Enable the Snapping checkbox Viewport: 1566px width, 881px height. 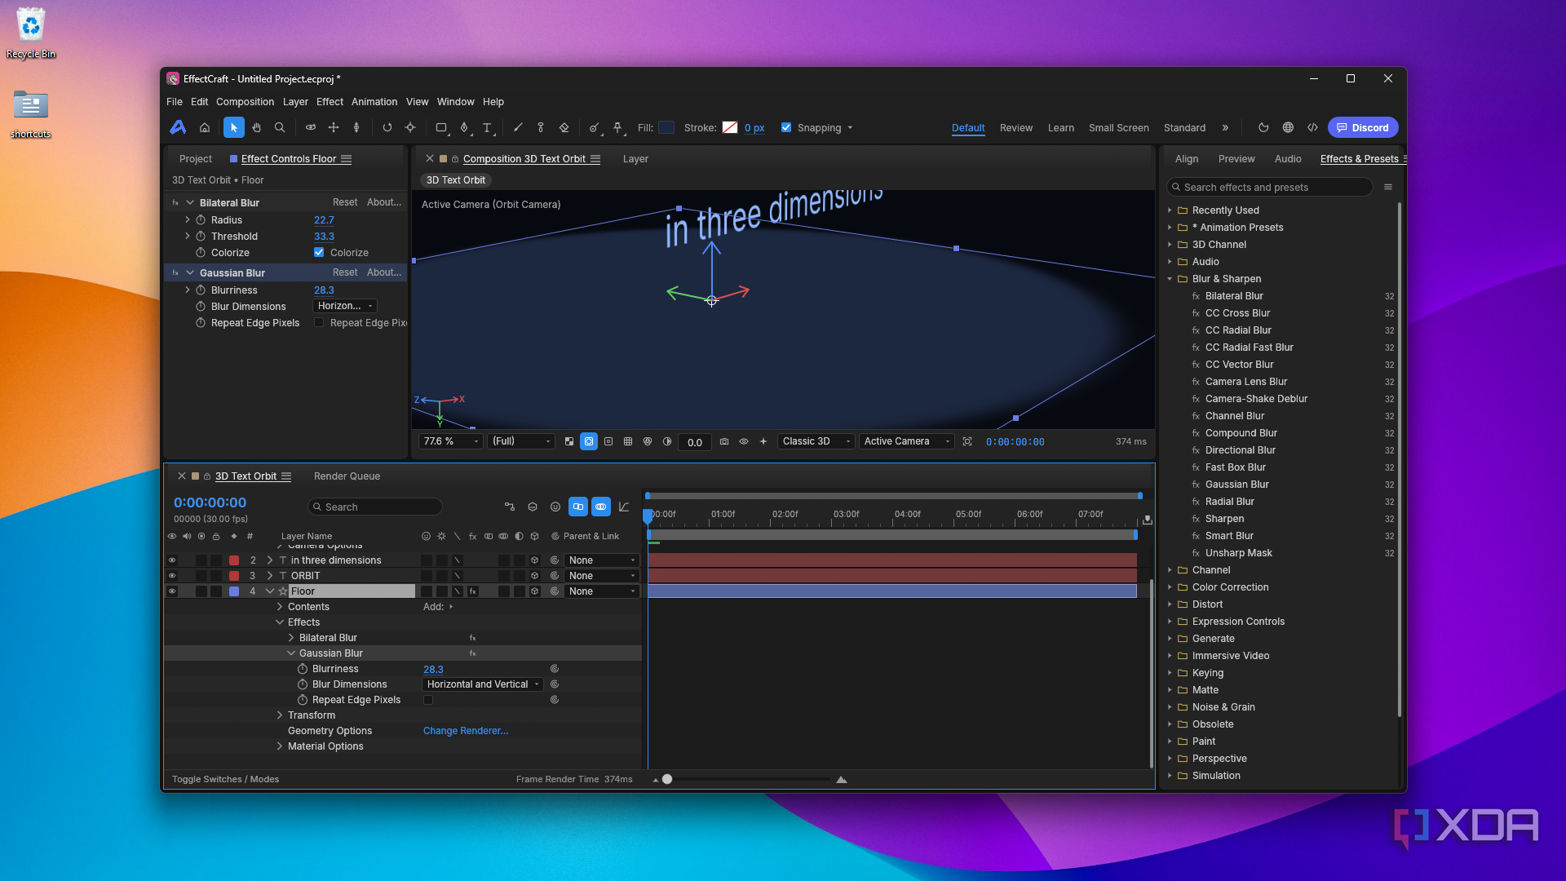pyautogui.click(x=786, y=128)
